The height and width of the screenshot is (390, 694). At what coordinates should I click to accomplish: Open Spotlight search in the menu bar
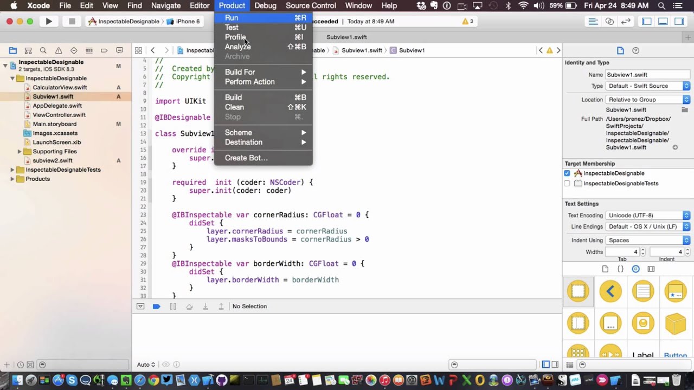[661, 6]
